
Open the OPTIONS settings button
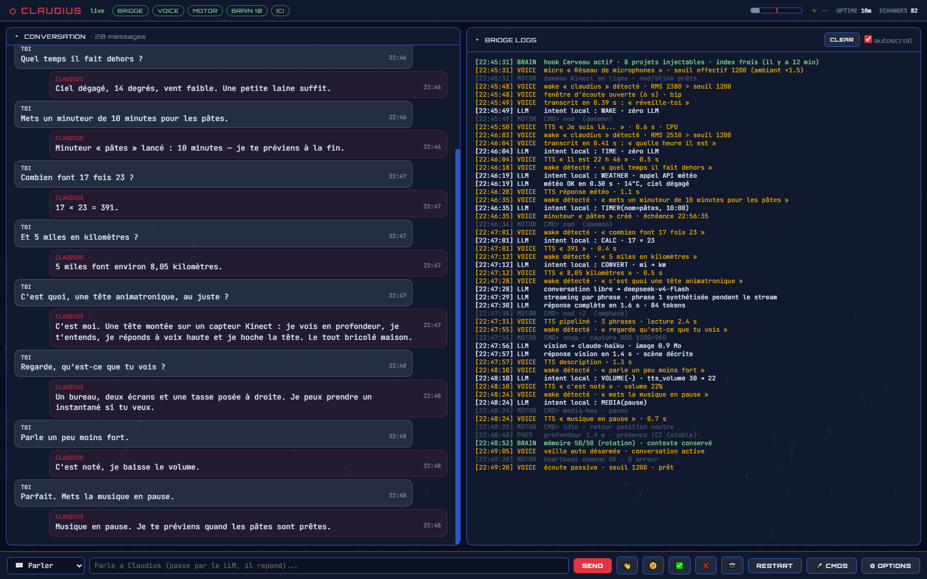point(890,566)
